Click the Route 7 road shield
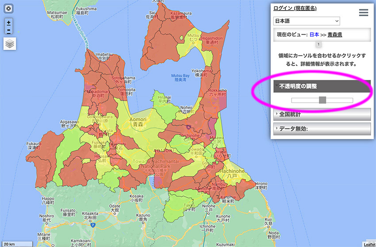This screenshot has height=247, width=376. tap(93, 225)
